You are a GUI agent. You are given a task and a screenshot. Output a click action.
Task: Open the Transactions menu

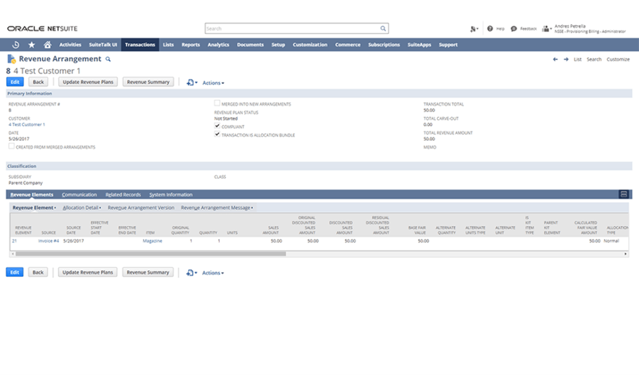140,45
